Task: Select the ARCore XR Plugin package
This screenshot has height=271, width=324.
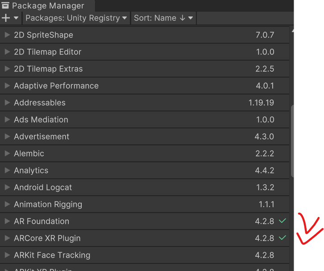Action: click(145, 238)
